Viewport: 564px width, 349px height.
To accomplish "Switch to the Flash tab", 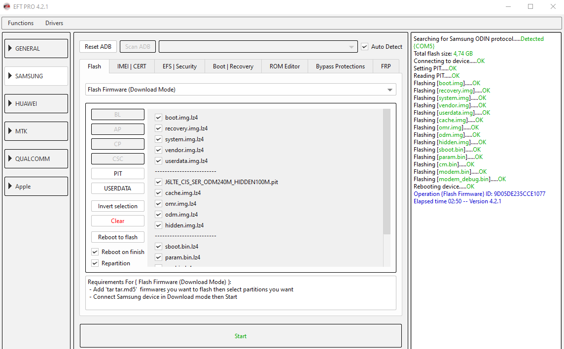I will (x=94, y=66).
